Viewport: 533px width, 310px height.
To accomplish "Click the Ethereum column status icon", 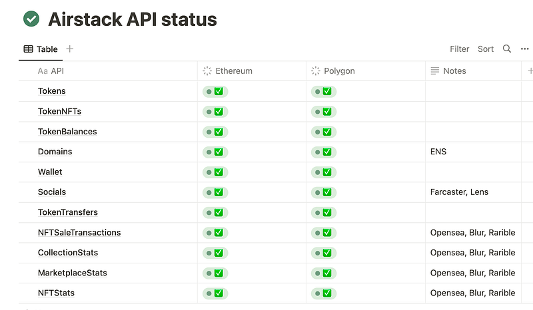I will (207, 71).
